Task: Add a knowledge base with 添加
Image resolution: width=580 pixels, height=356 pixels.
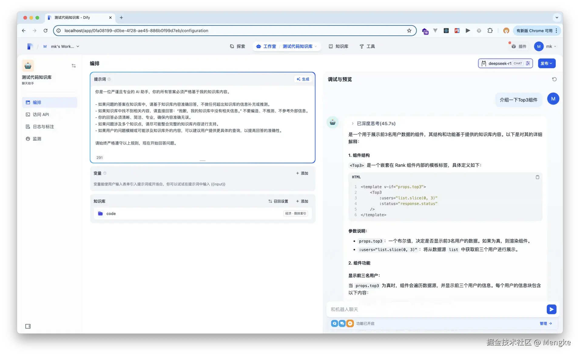Action: coord(302,201)
